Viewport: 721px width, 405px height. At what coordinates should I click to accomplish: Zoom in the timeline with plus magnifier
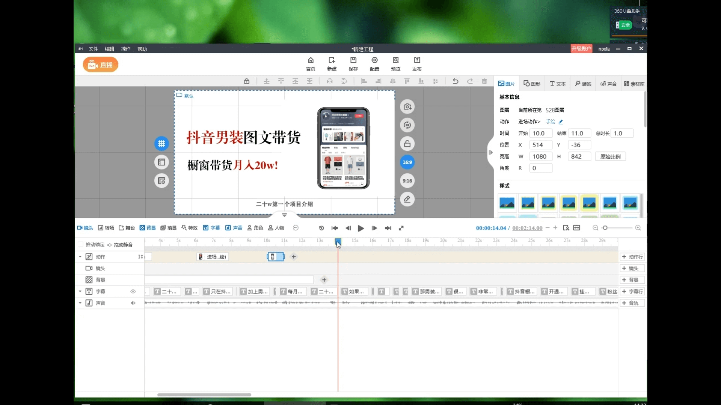click(x=638, y=228)
